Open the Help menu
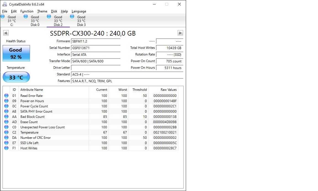 click(64, 11)
